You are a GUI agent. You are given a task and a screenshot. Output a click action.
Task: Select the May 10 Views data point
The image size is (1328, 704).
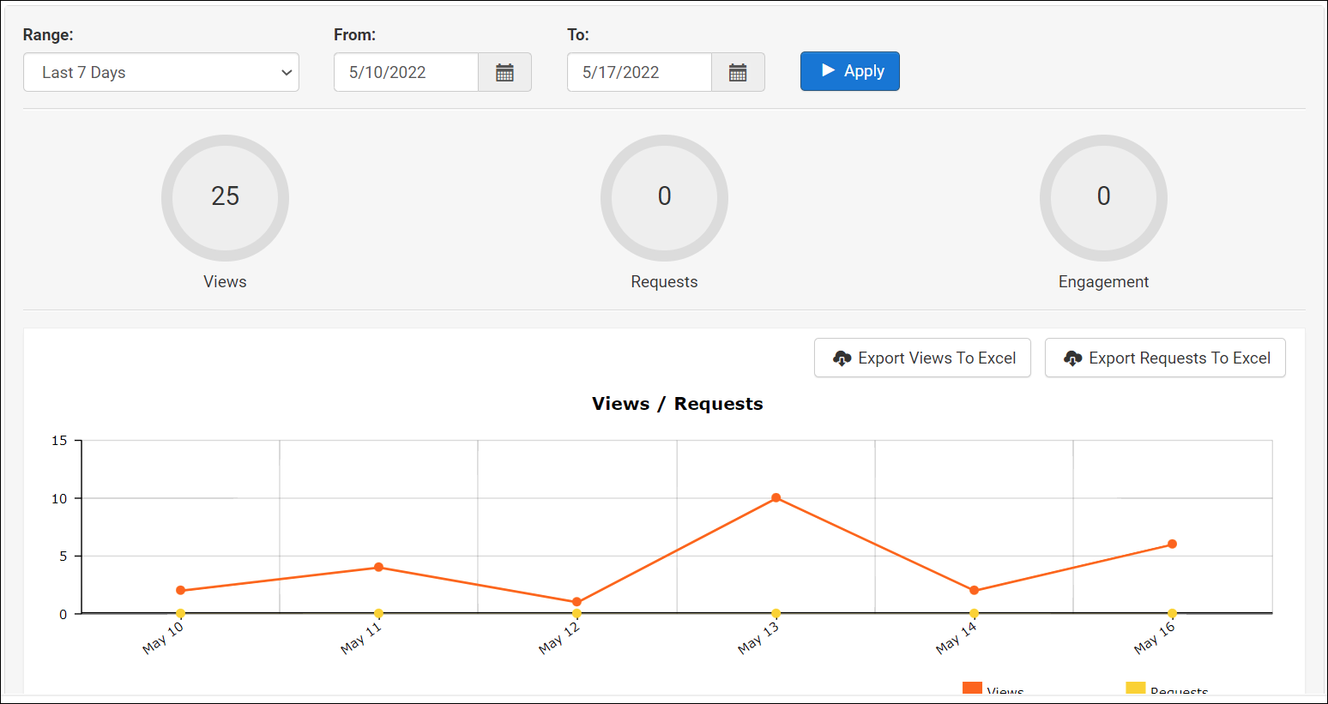pos(180,590)
